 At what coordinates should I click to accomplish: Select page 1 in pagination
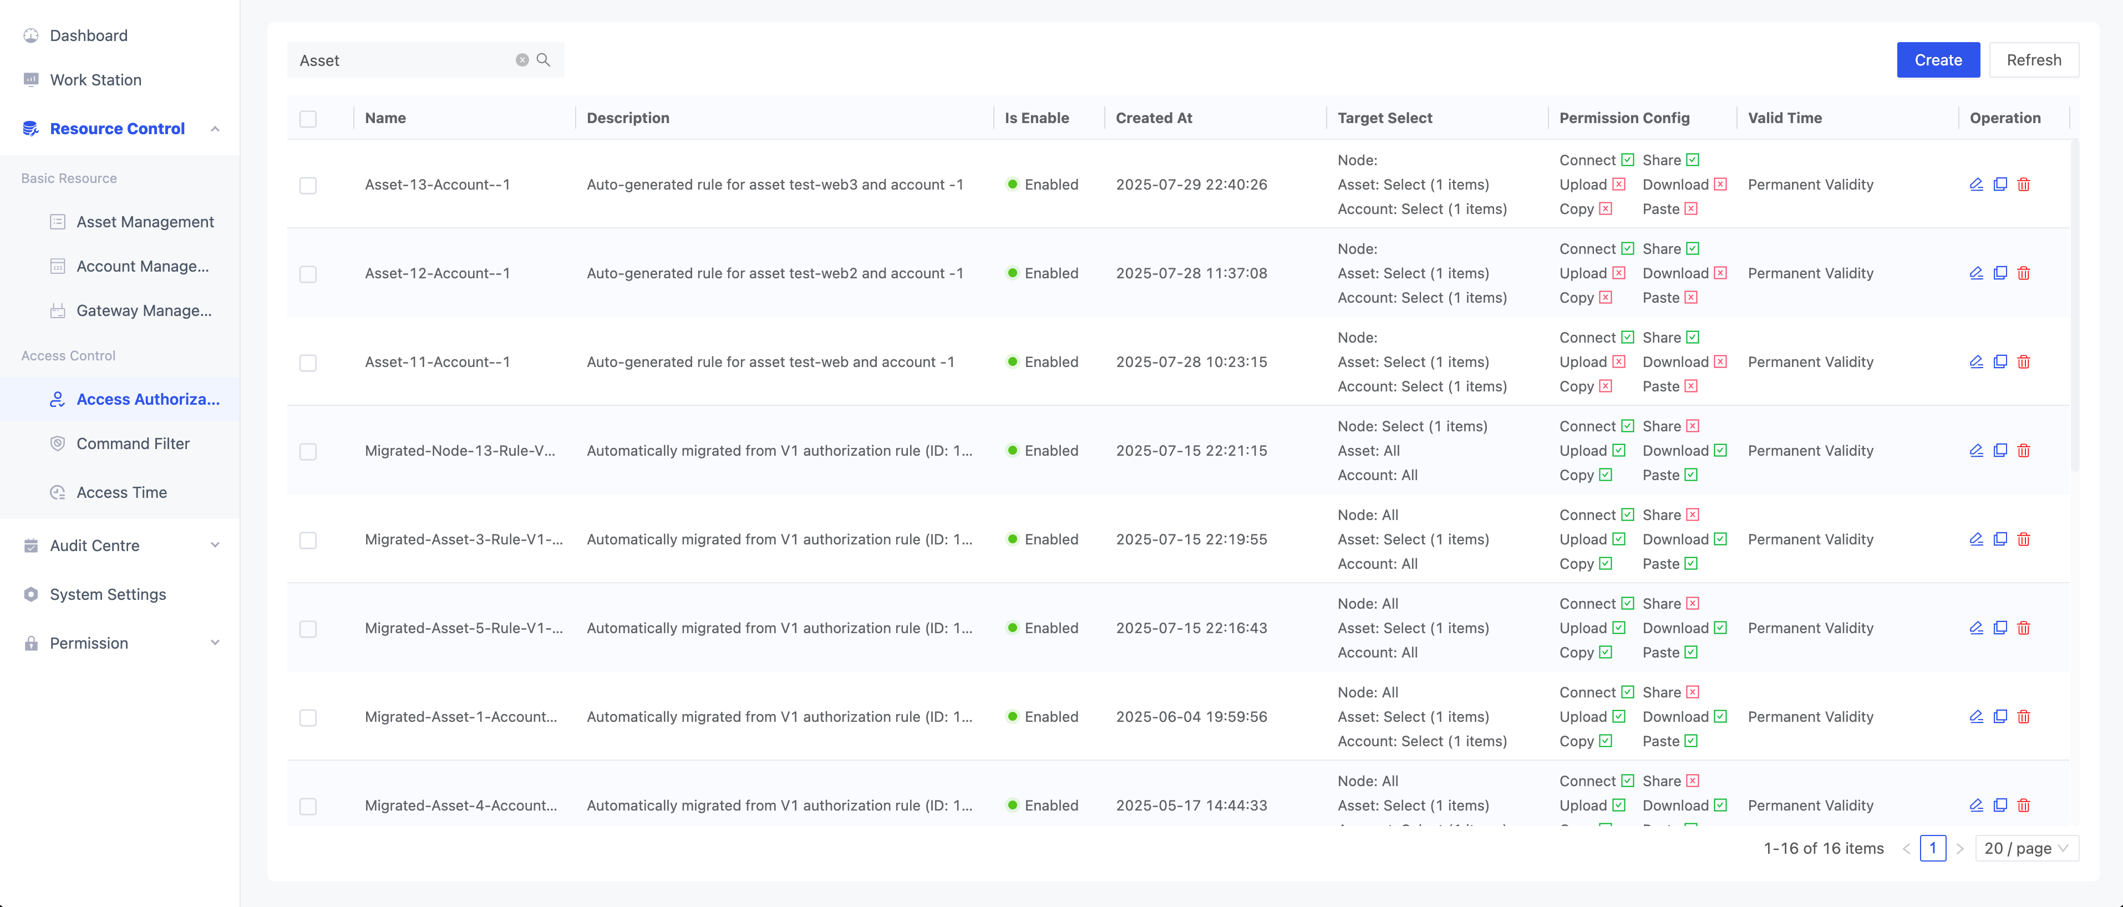point(1933,848)
